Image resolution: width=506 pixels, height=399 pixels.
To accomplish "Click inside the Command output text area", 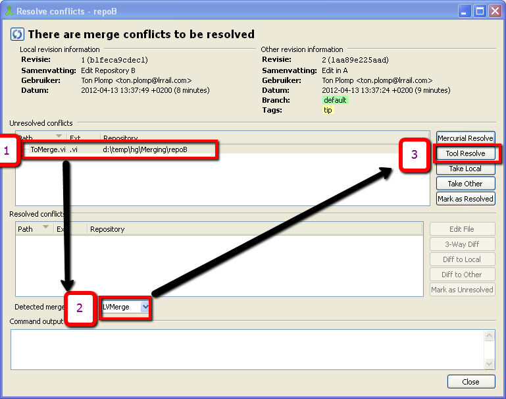I will [247, 349].
